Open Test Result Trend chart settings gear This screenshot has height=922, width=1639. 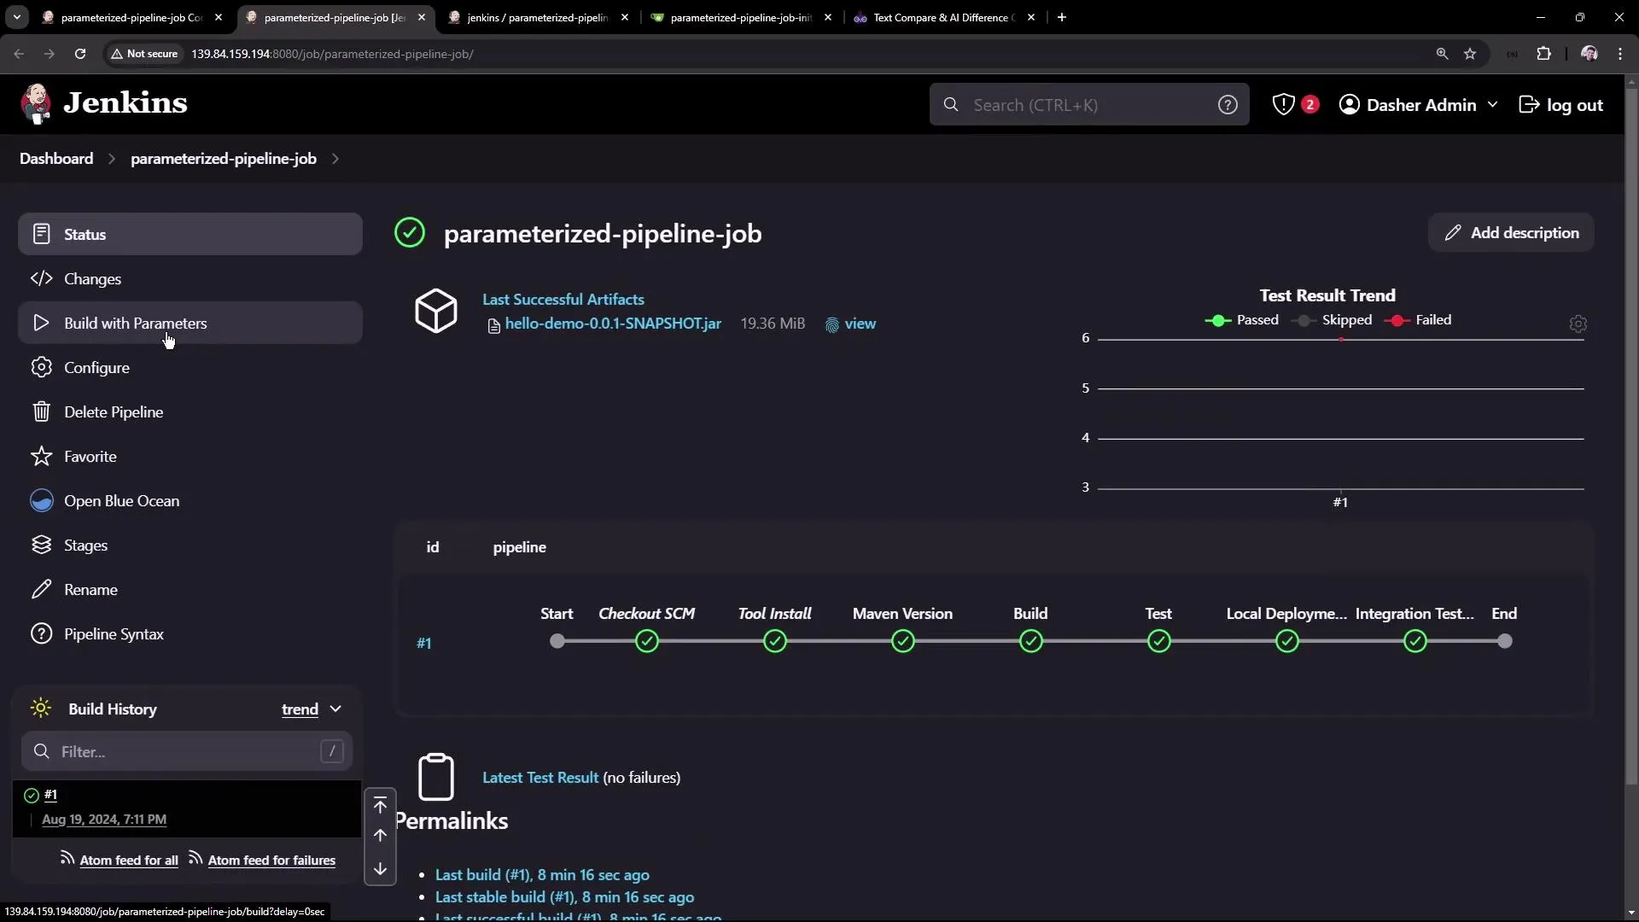[1578, 324]
